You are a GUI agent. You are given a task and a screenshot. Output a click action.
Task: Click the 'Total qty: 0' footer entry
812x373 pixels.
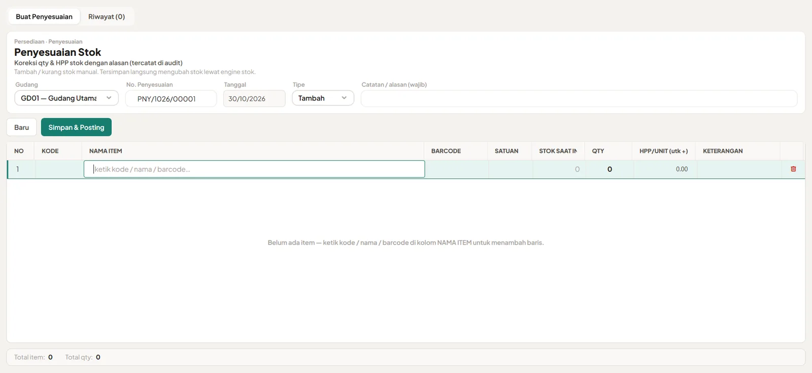click(x=83, y=357)
